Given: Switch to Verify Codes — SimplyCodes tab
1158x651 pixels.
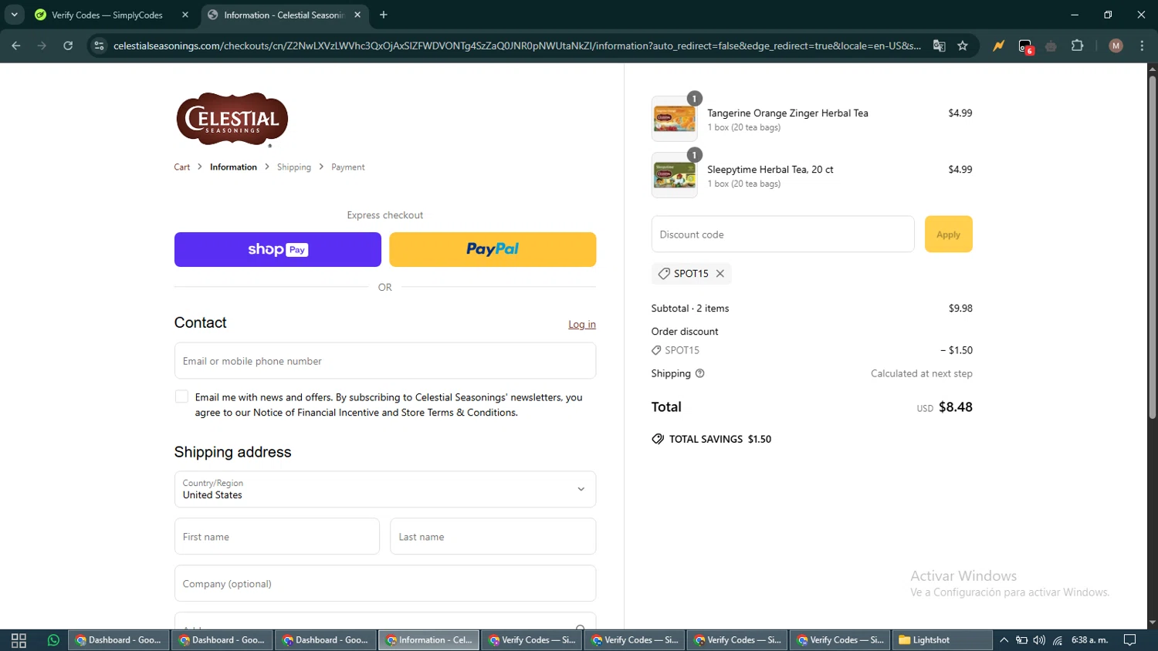Looking at the screenshot, I should point(111,15).
